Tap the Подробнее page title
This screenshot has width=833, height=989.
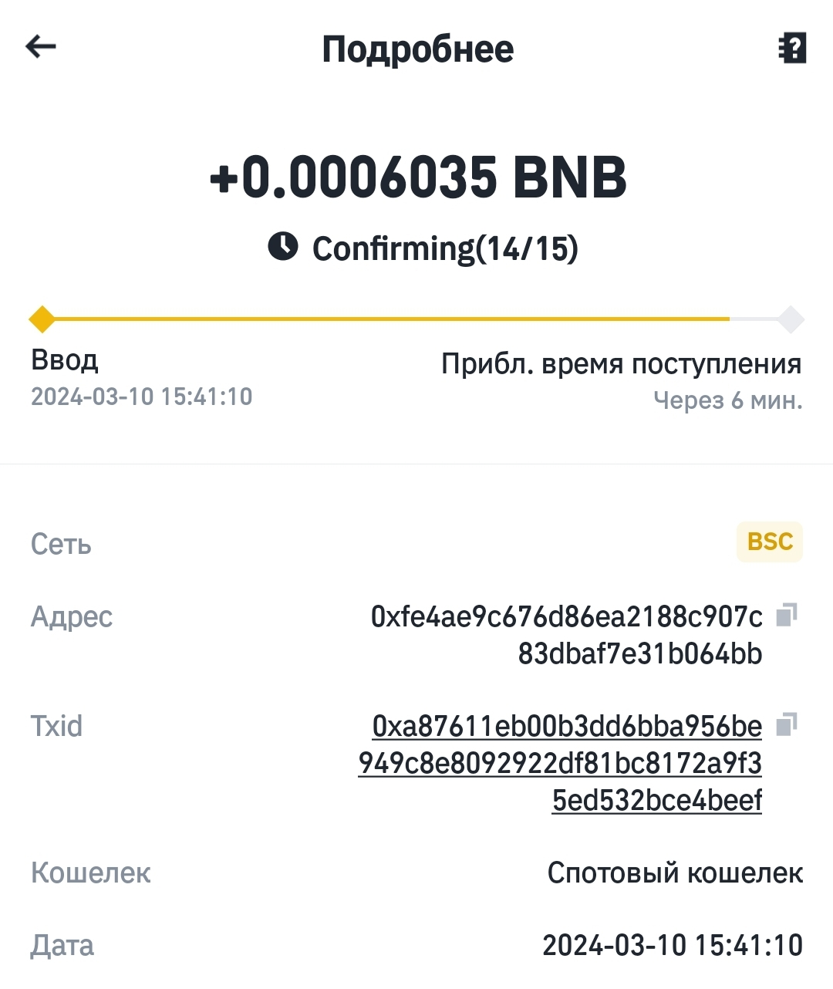[418, 49]
